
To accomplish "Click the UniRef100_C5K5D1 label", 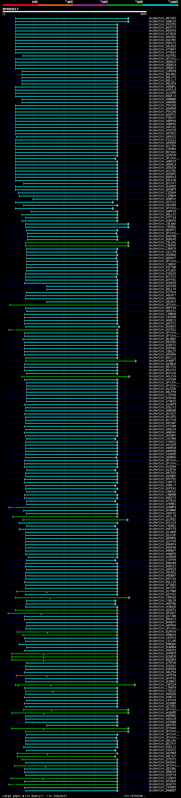I will (162, 227).
